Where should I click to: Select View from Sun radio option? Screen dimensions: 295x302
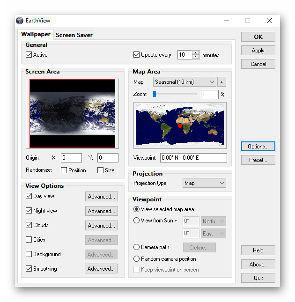(136, 221)
